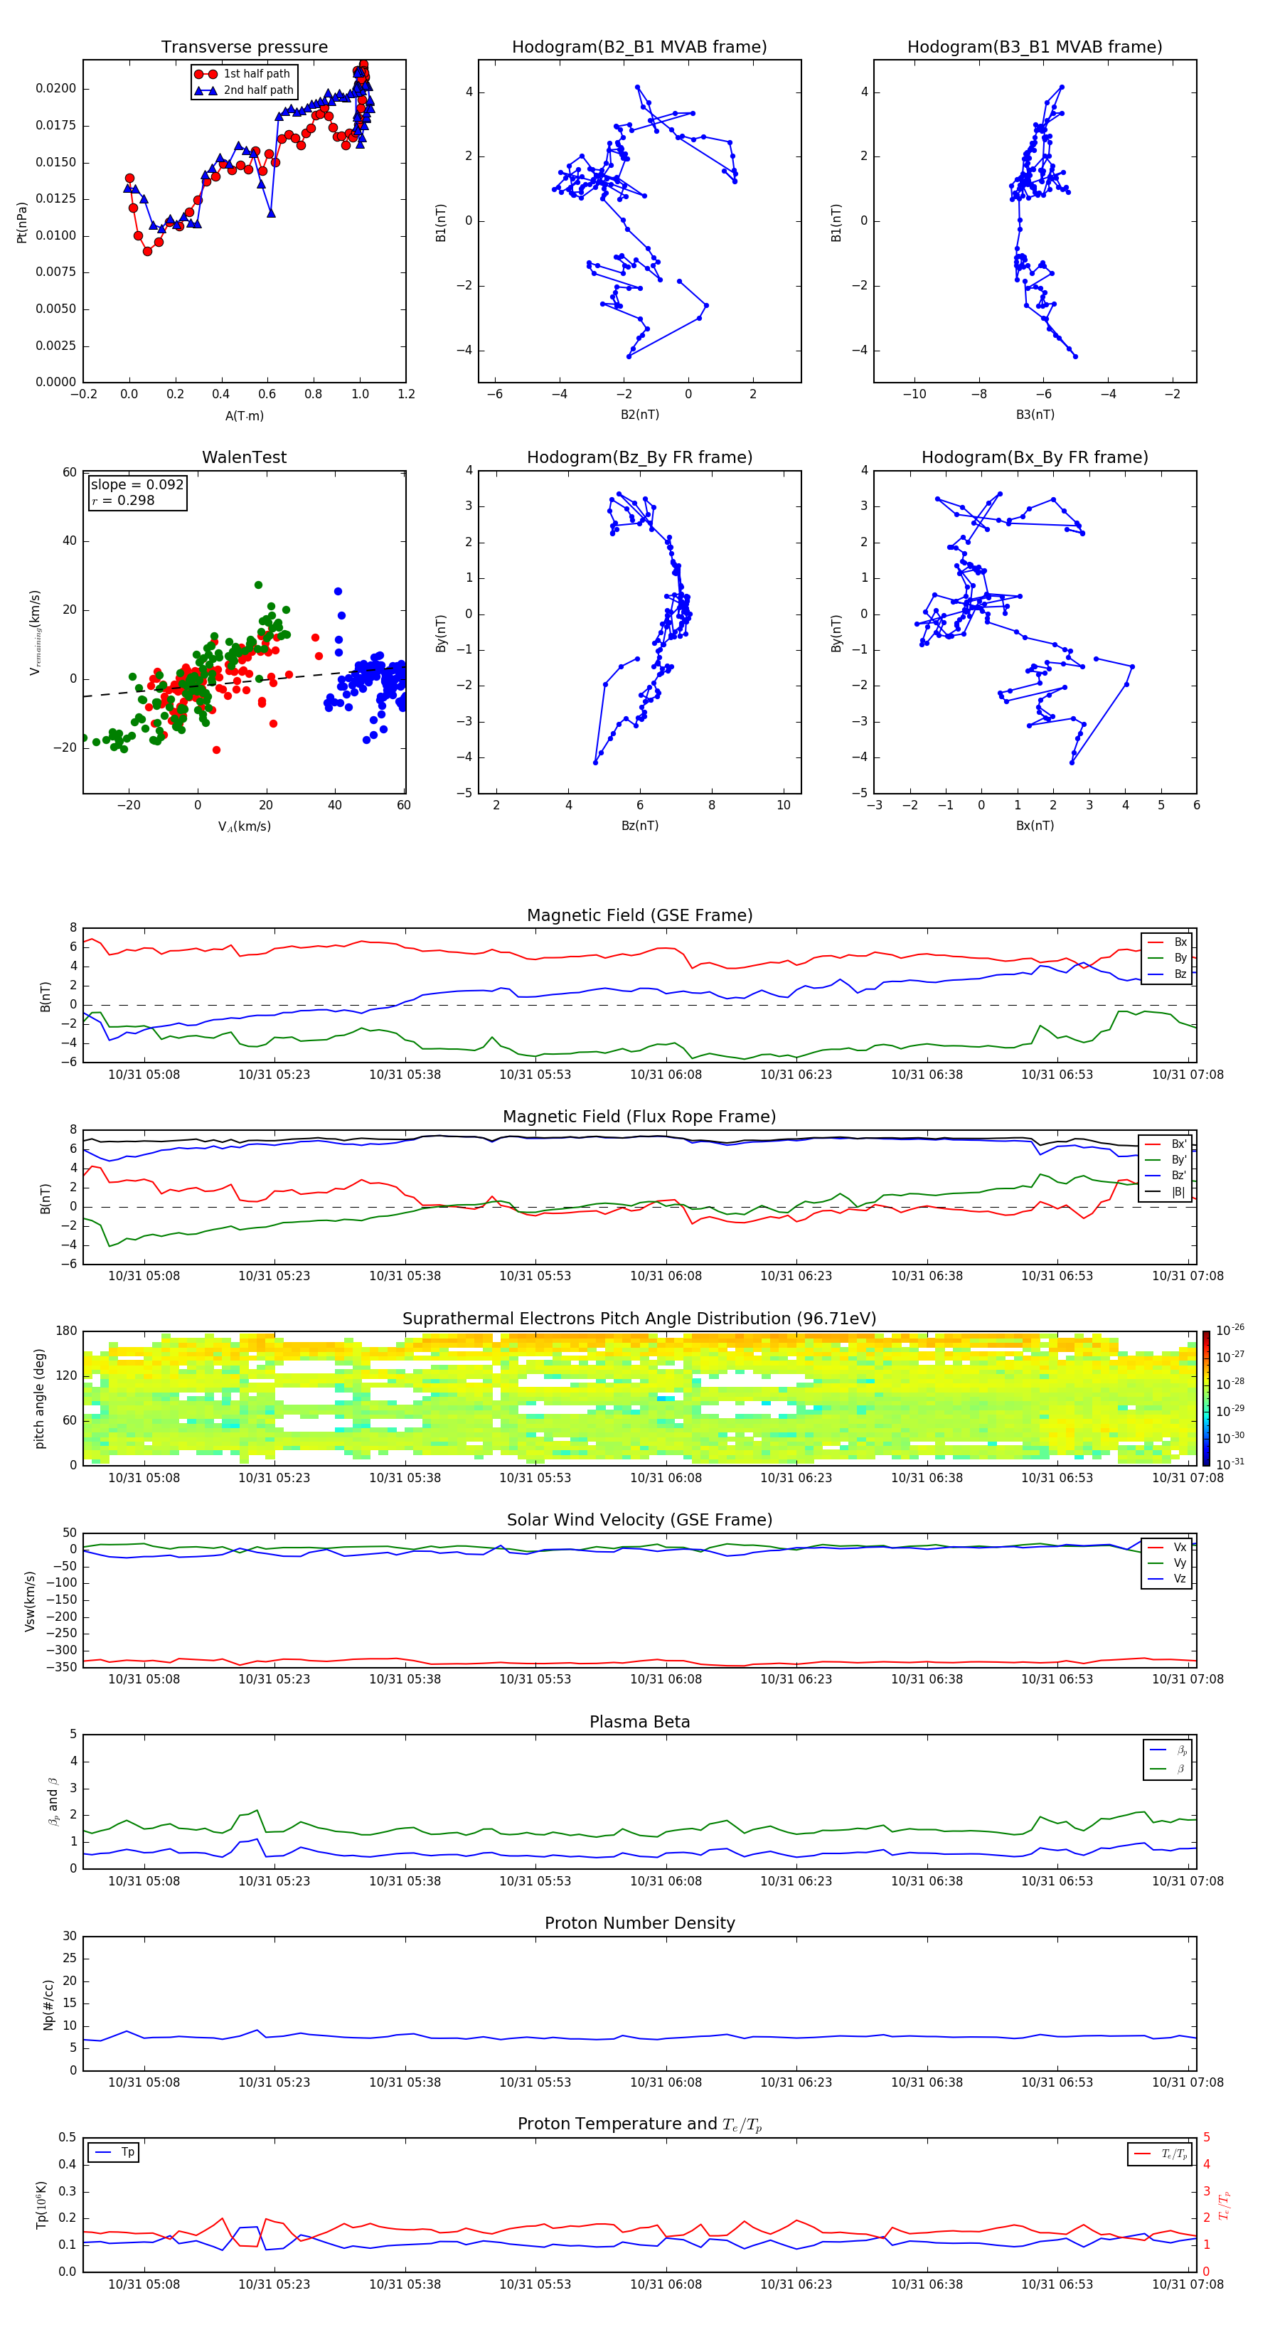Click the 'Bx(nT)' x-axis label

tap(1035, 826)
